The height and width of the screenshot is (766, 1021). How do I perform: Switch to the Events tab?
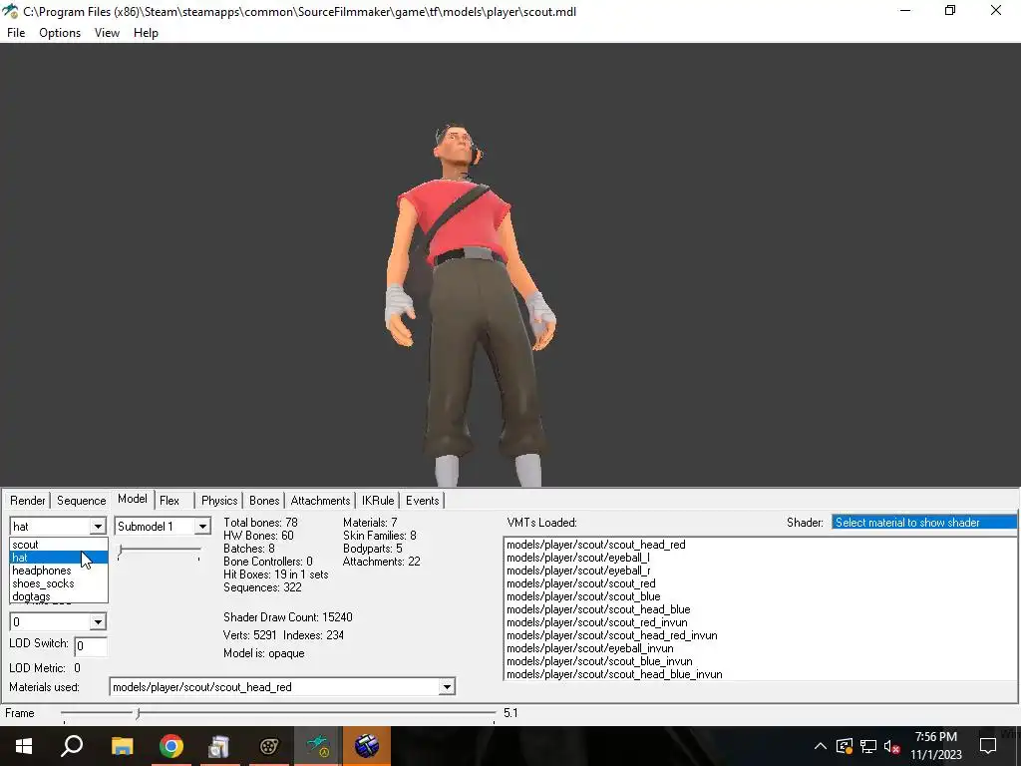pyautogui.click(x=422, y=501)
